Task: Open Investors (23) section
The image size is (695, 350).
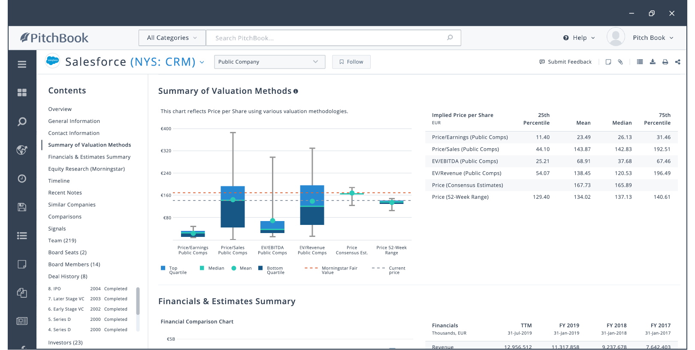Action: [65, 343]
